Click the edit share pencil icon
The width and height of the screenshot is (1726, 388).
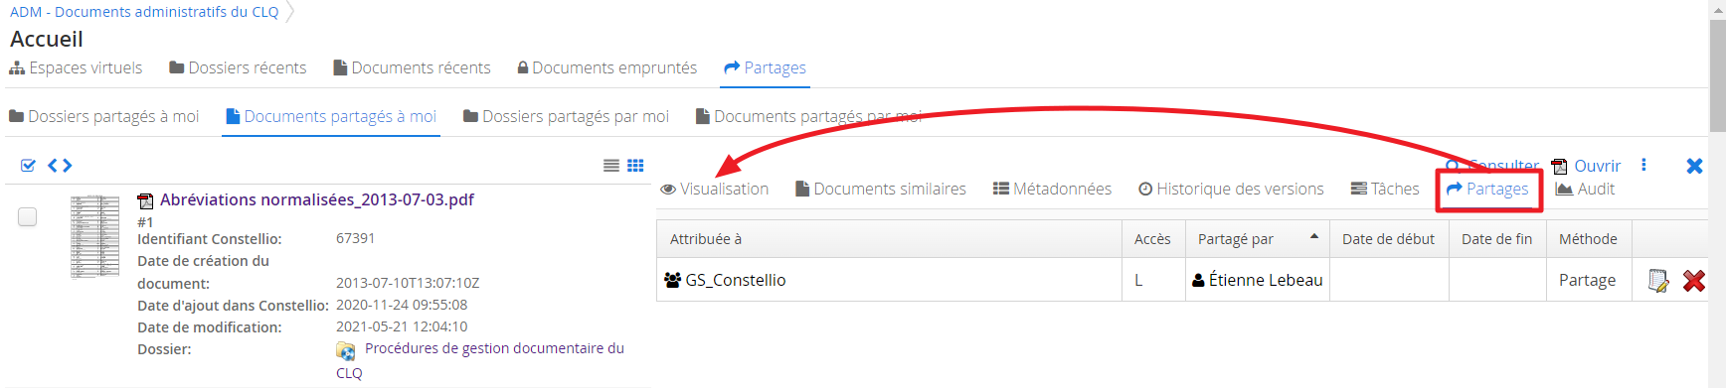(1658, 281)
